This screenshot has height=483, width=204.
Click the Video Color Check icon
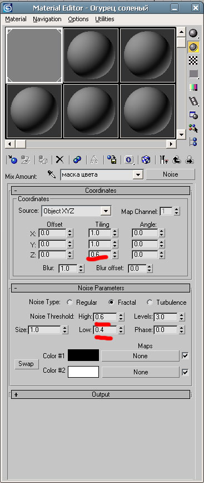coord(193,87)
